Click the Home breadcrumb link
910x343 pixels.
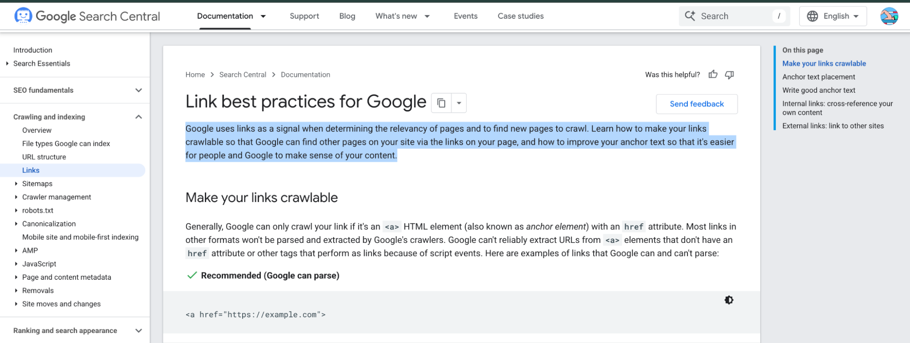click(195, 75)
